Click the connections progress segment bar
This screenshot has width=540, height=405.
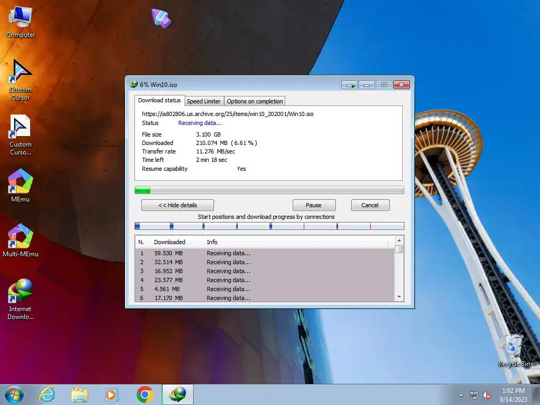point(269,226)
